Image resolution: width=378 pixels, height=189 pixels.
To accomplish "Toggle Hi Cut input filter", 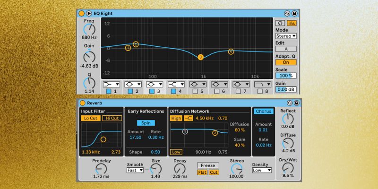I will tap(112, 118).
